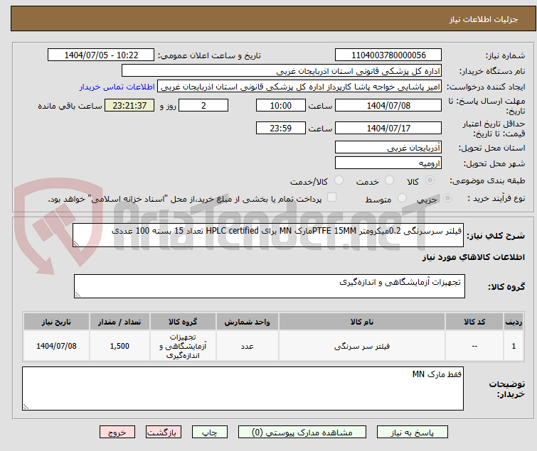Click the تعداد / مقدار column header
Screen dimensions: 537x451
click(x=119, y=322)
